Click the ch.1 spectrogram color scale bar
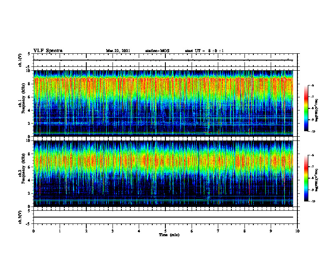The image size is (335, 259). tap(306, 108)
